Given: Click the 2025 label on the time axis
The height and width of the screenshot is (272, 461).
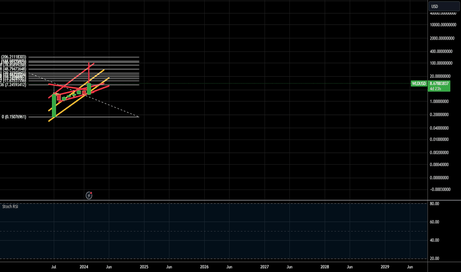Looking at the screenshot, I should (x=144, y=267).
